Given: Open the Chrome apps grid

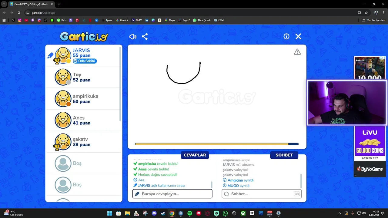Looking at the screenshot, I should (x=4, y=20).
